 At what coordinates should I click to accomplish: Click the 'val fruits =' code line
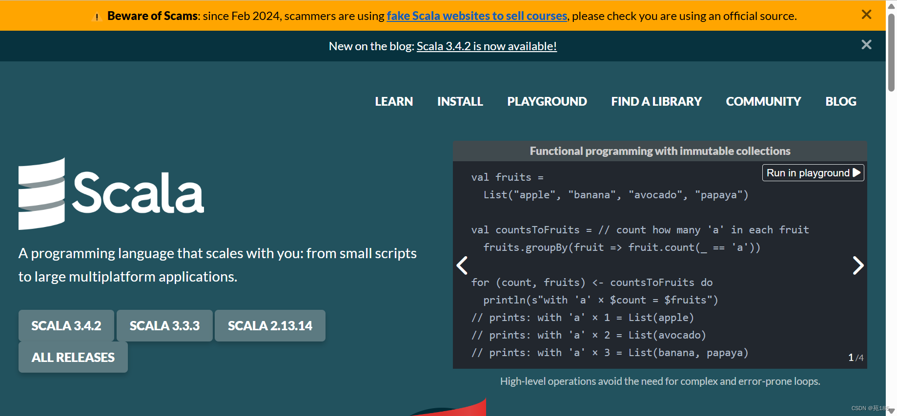[x=508, y=177]
